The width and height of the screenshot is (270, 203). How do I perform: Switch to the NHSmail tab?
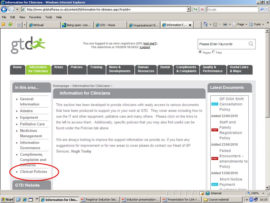[x=44, y=25]
